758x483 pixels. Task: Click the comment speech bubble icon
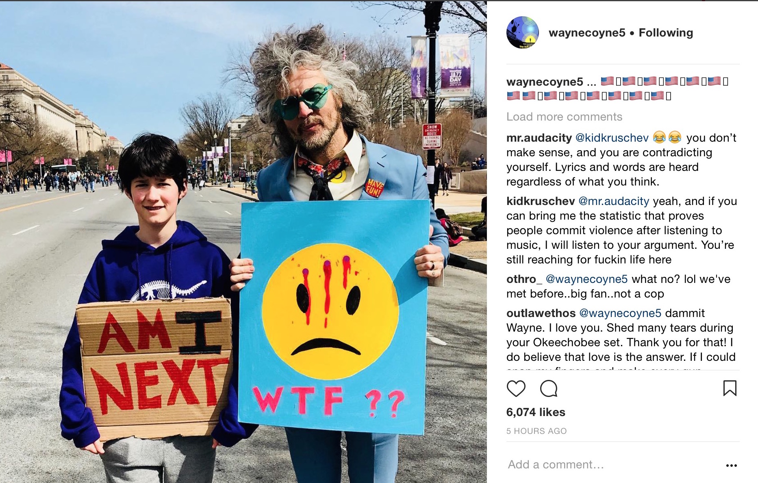[x=549, y=388]
